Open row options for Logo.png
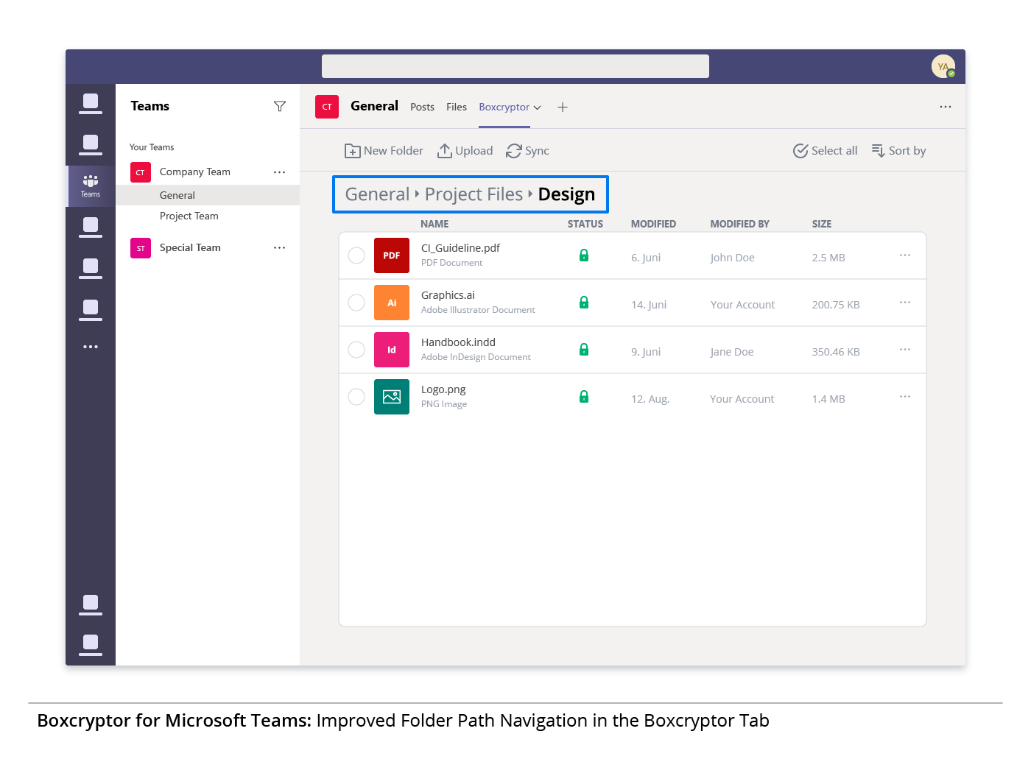 point(905,397)
